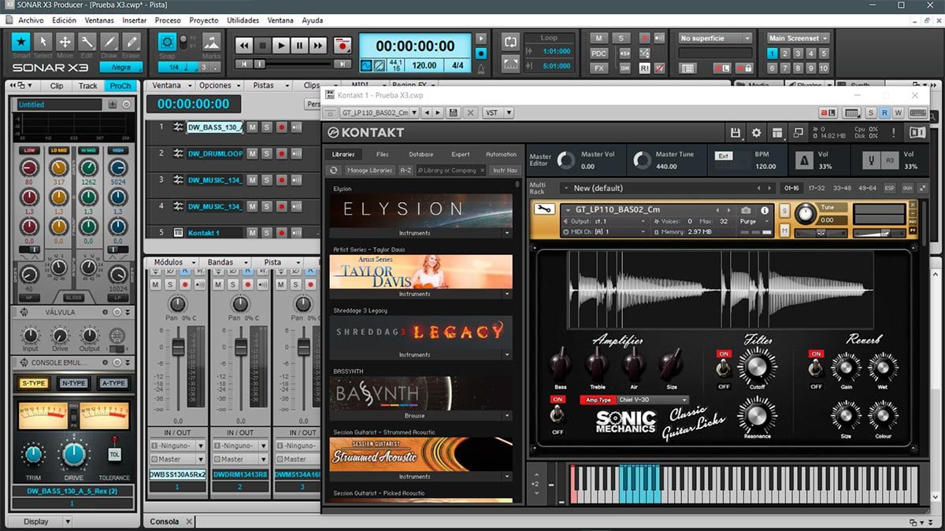Pick the Edit tool

click(87, 42)
